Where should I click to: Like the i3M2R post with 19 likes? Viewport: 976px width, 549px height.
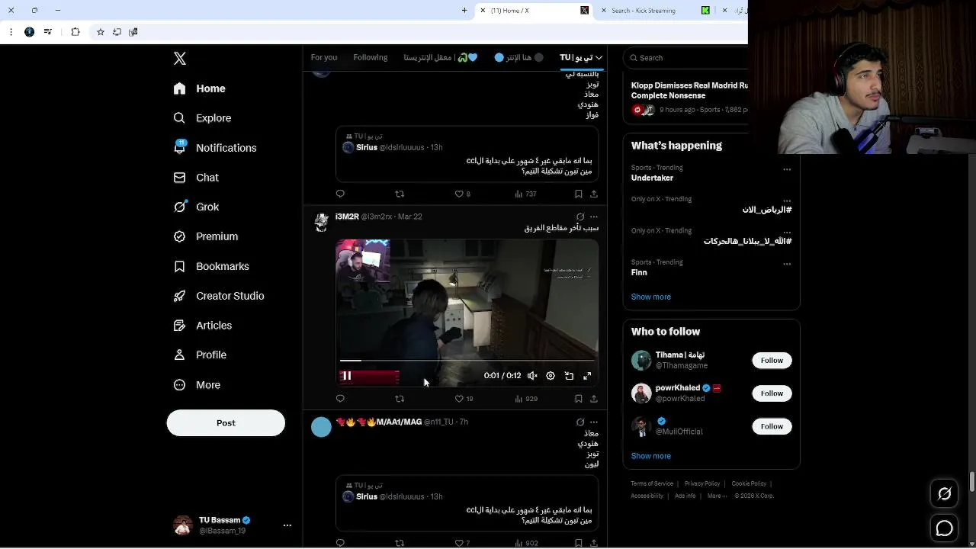click(x=464, y=398)
